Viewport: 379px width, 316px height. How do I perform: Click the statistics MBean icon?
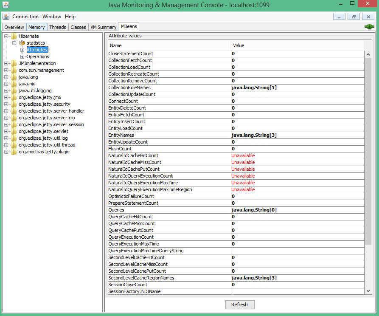22,43
